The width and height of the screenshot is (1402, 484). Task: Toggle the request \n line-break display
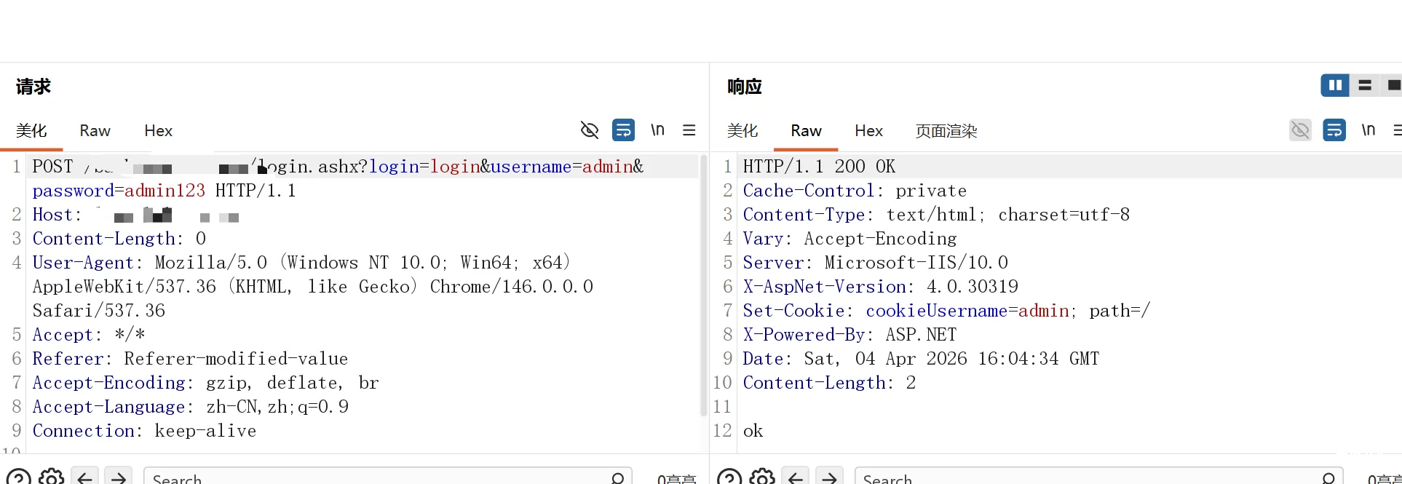(657, 130)
